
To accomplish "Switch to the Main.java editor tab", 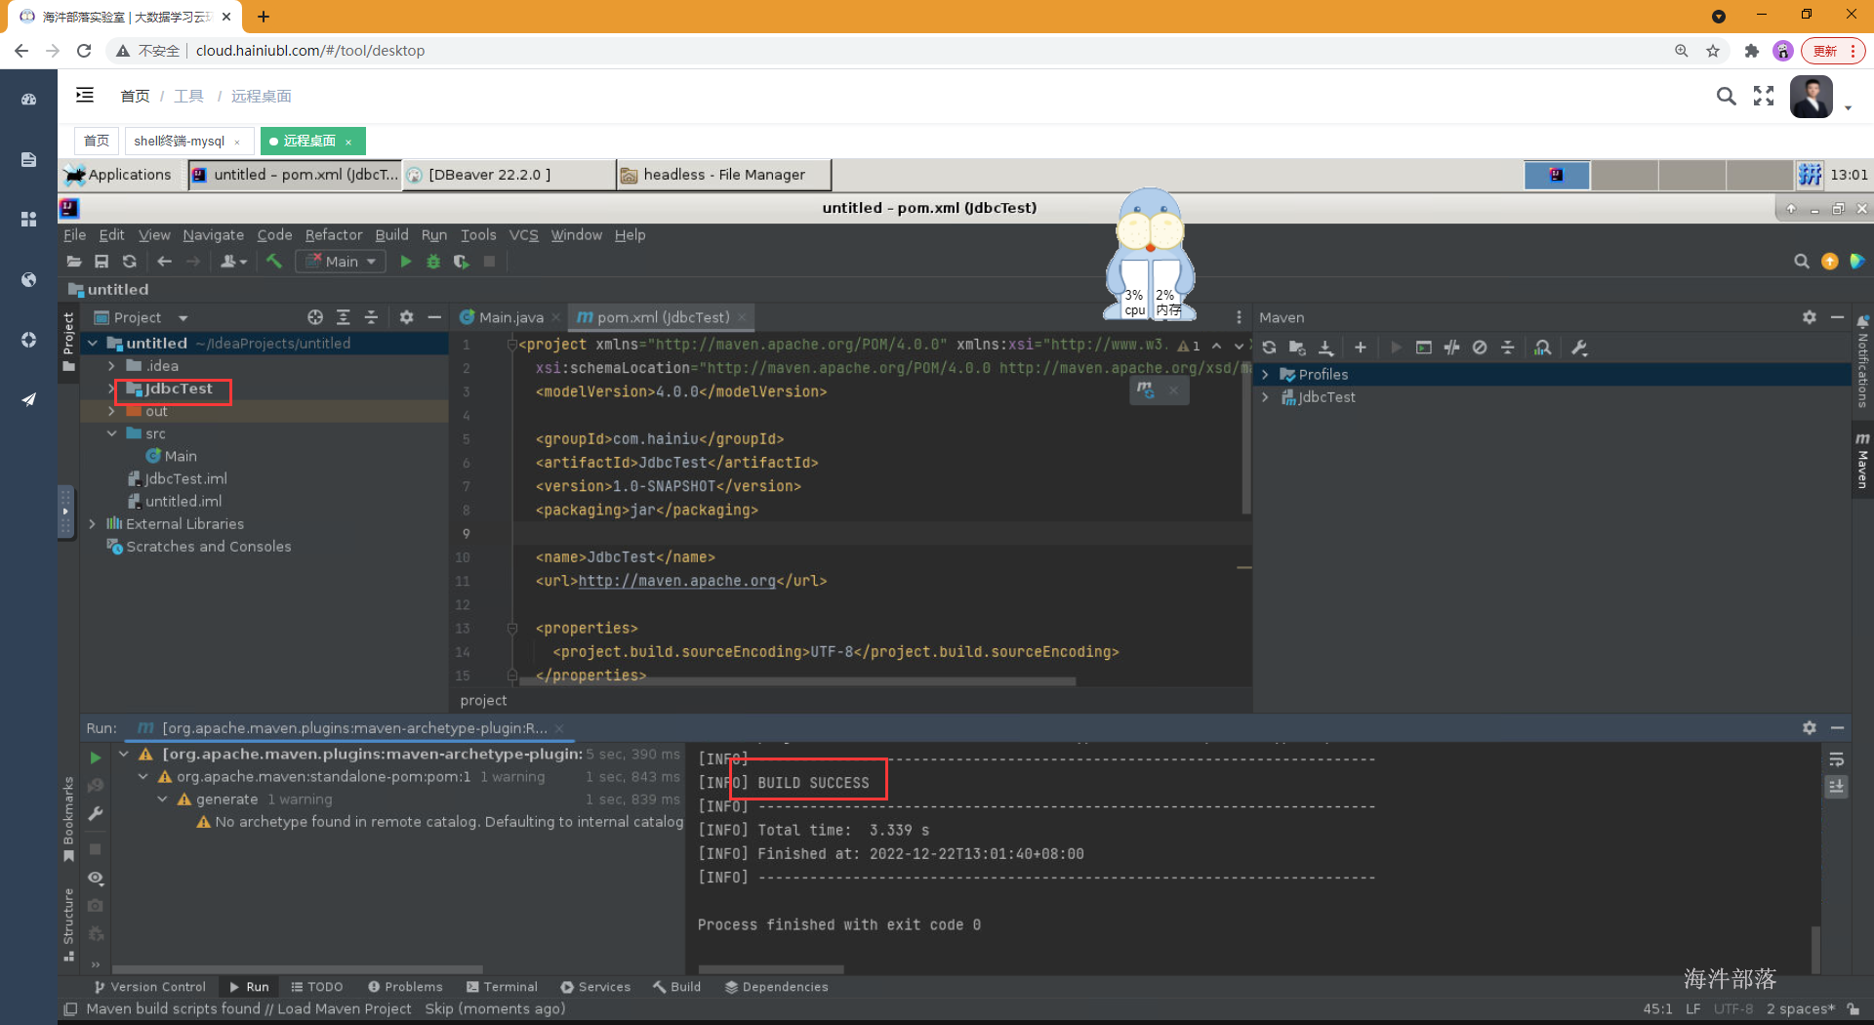I will (509, 317).
